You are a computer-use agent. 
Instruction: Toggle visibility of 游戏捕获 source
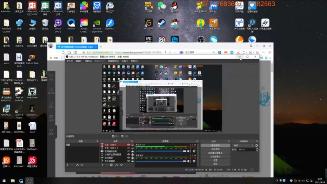[128, 158]
